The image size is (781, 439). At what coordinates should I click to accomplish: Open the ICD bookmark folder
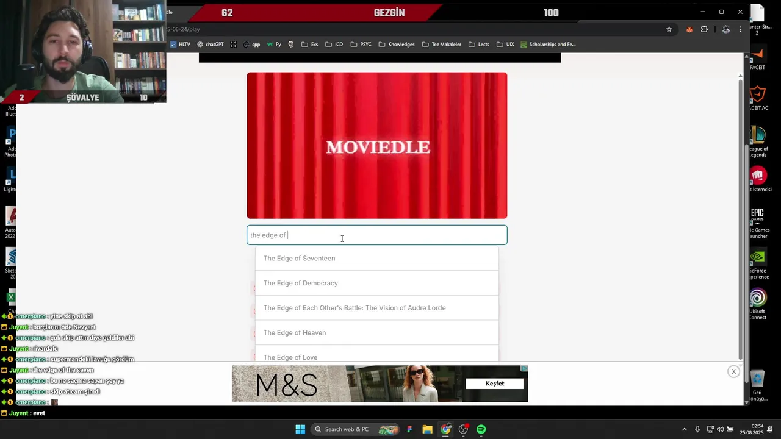coord(334,44)
